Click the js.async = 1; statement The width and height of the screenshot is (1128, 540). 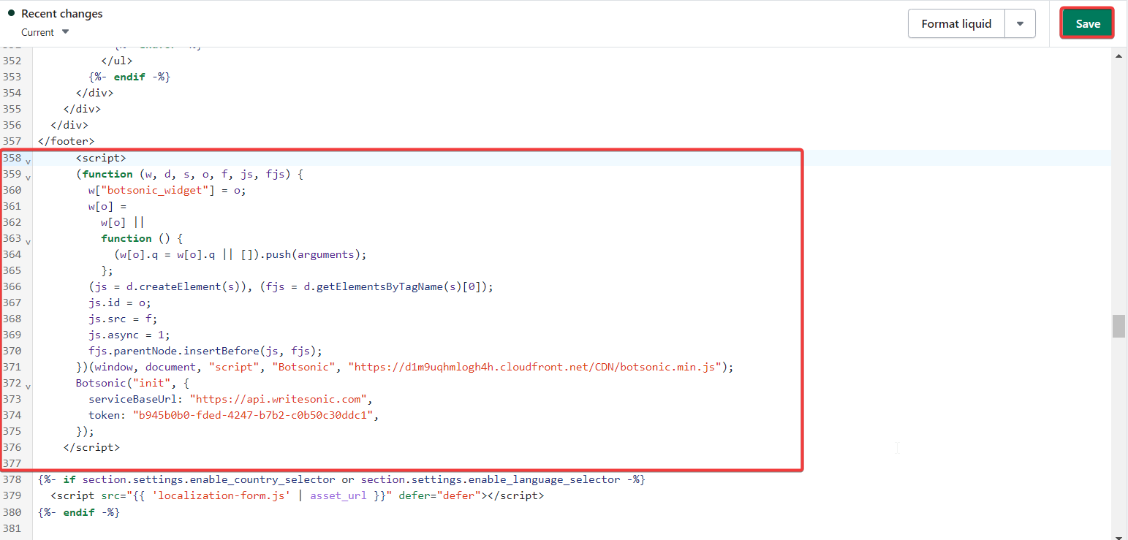click(130, 335)
